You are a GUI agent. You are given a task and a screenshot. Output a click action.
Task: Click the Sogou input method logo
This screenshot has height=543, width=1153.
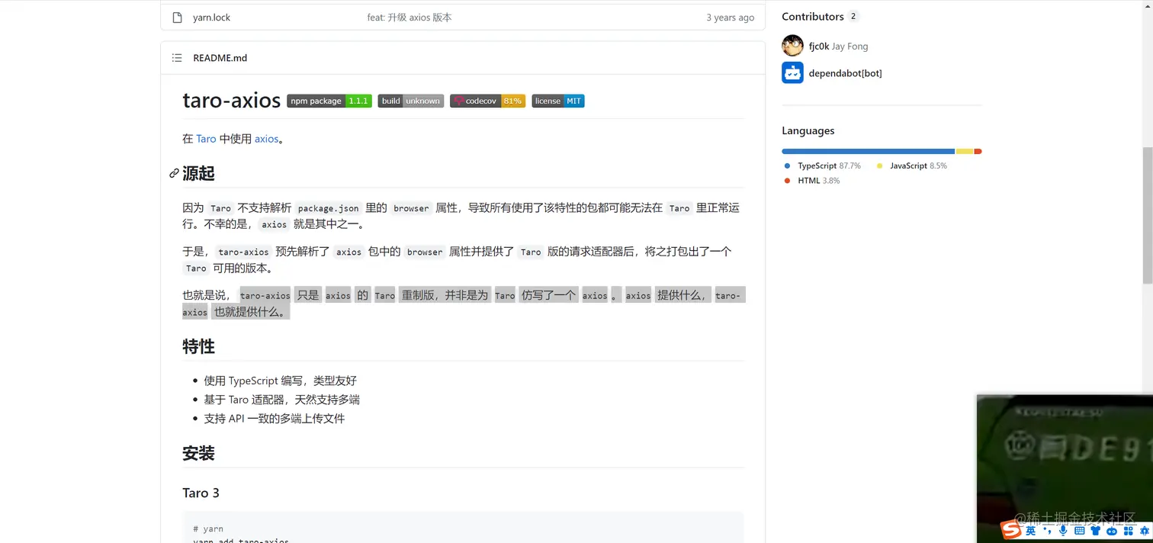1011,529
